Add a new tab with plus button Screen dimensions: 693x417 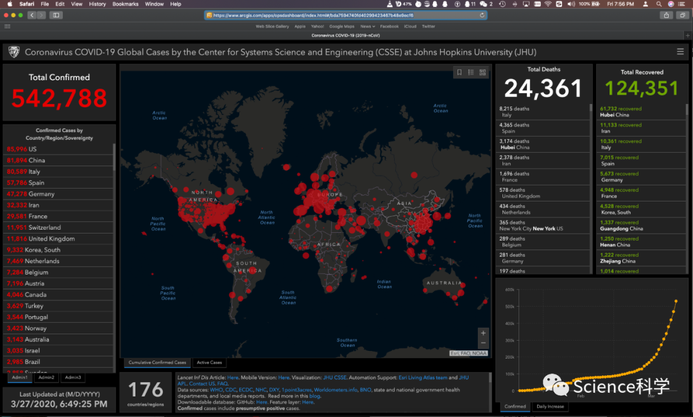(688, 35)
